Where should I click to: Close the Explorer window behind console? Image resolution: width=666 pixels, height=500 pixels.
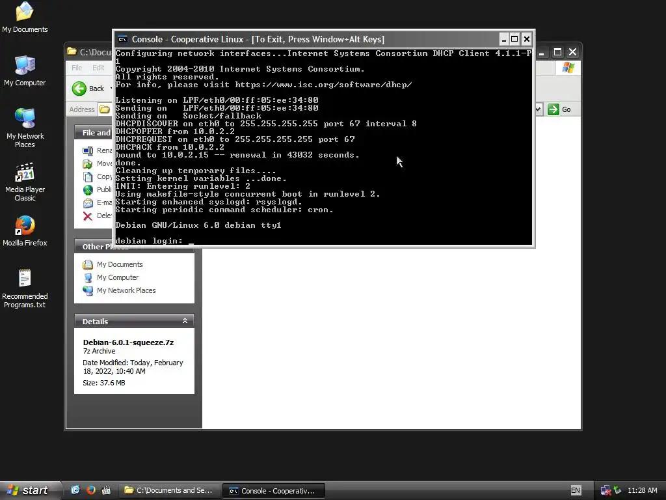tap(572, 52)
